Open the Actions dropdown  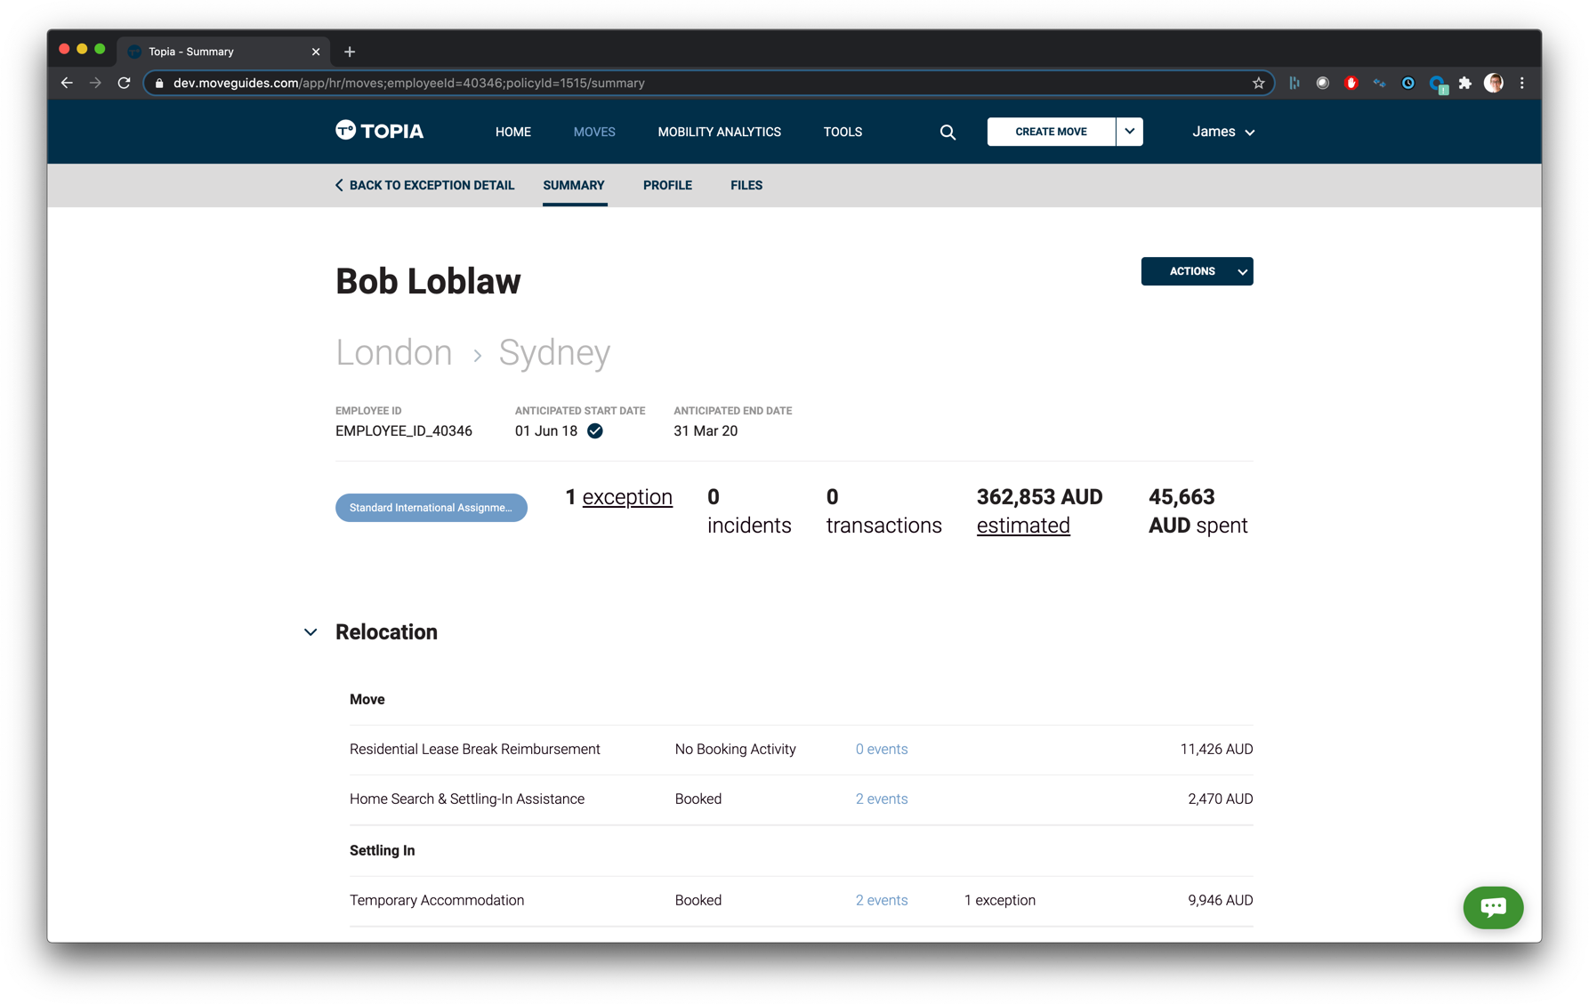tap(1197, 271)
